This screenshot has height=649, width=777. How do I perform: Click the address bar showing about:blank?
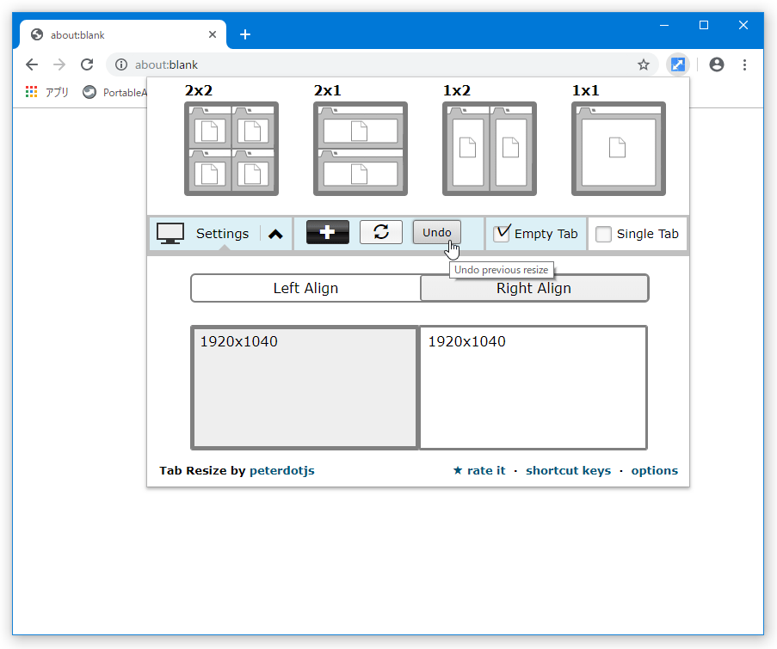click(x=382, y=64)
